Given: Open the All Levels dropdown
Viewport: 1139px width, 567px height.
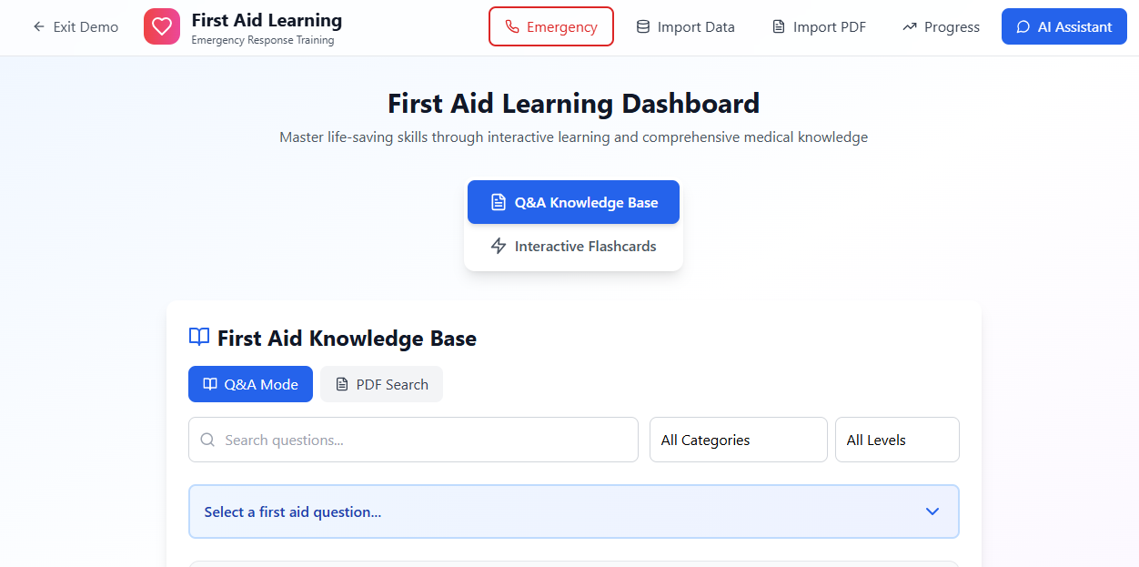Looking at the screenshot, I should coord(897,440).
